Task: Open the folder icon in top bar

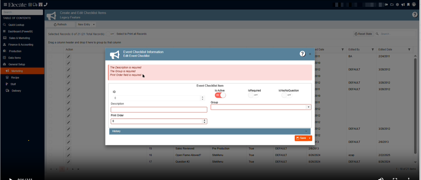Action: (392, 5)
